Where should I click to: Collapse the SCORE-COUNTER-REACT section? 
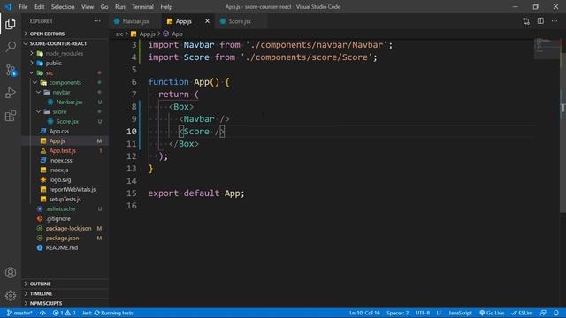coord(65,43)
